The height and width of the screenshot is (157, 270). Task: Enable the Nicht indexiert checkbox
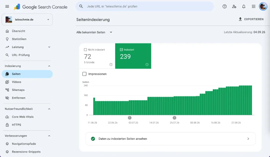pos(85,50)
